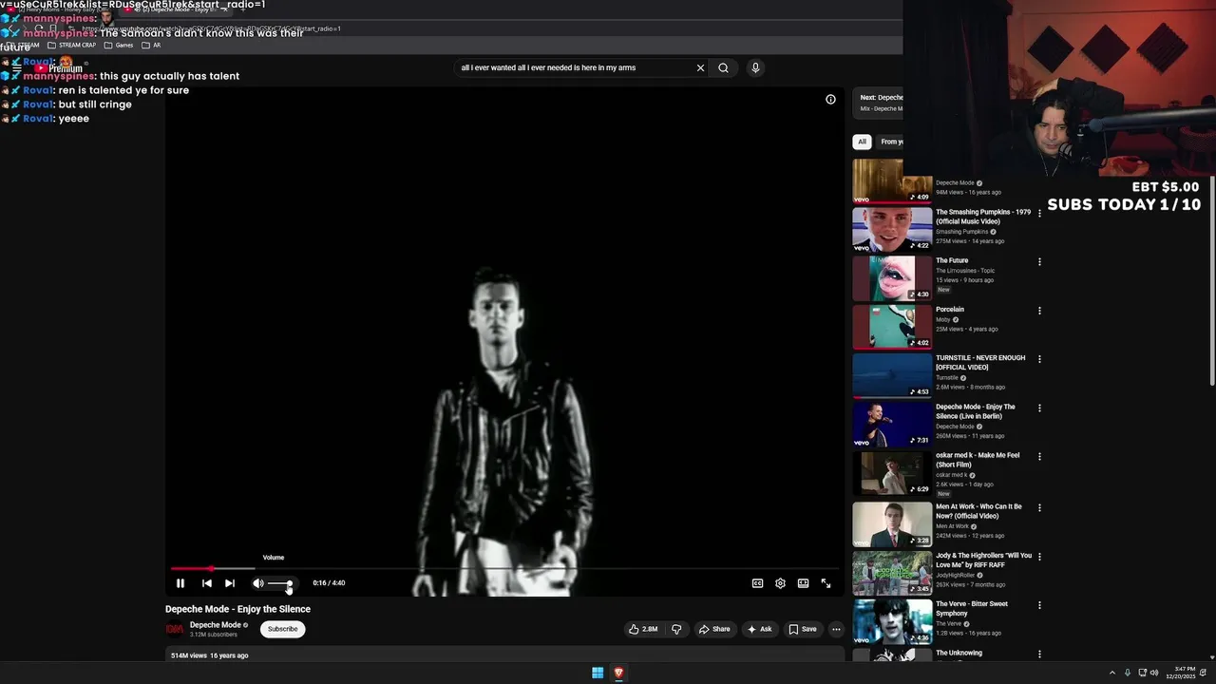Open the player settings gear
Viewport: 1216px width, 684px height.
coord(780,583)
